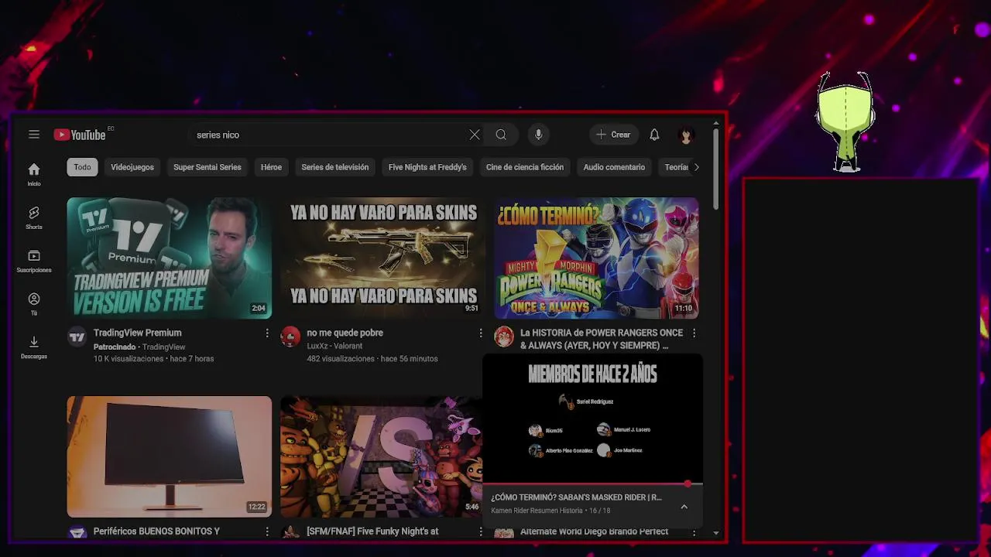This screenshot has width=991, height=557.
Task: Clear the search text with the X icon
Action: click(x=475, y=135)
